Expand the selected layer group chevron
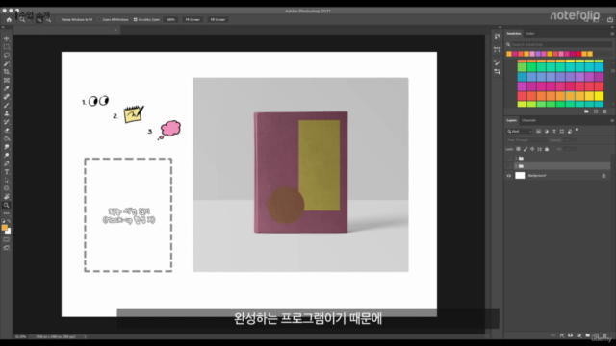 [x=516, y=166]
